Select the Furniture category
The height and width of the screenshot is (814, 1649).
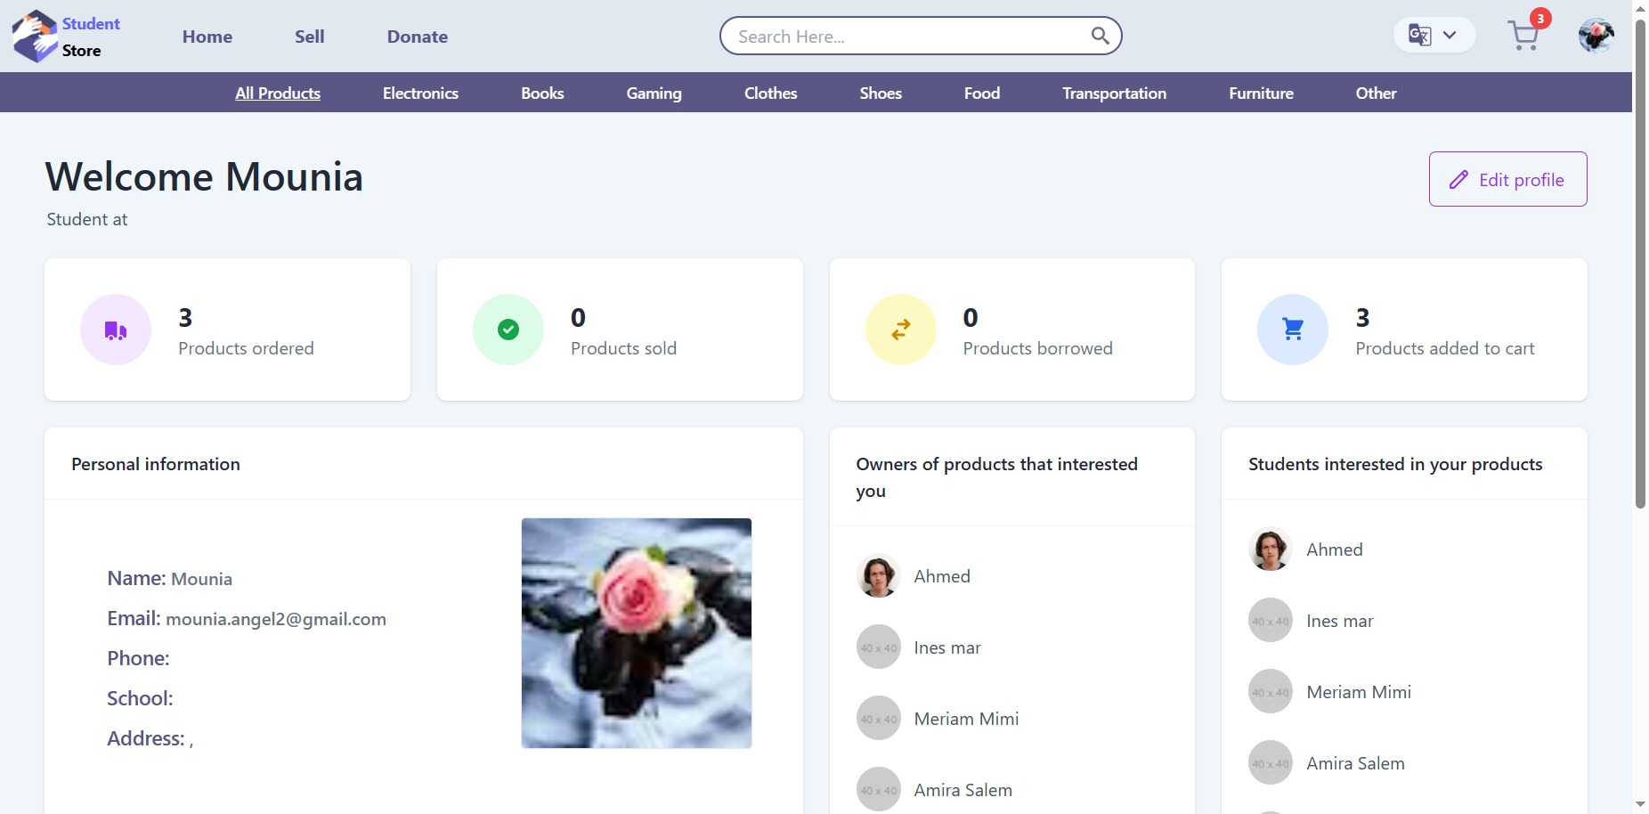[1261, 93]
